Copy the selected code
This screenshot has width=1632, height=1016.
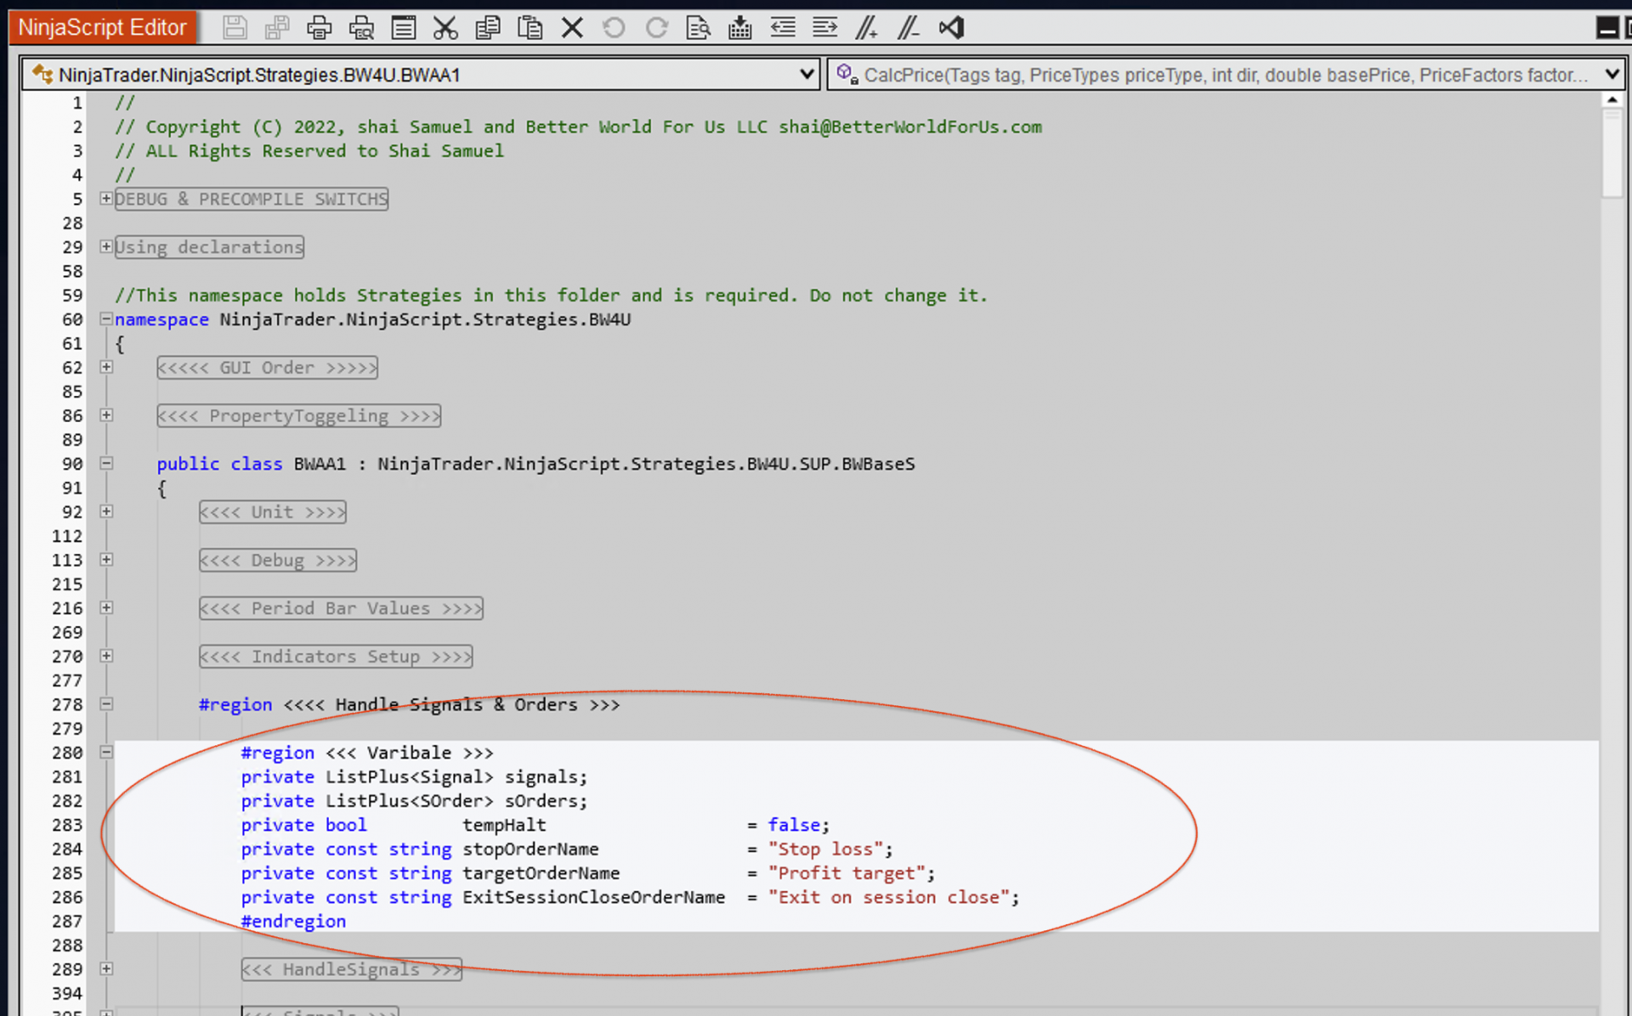pos(488,27)
